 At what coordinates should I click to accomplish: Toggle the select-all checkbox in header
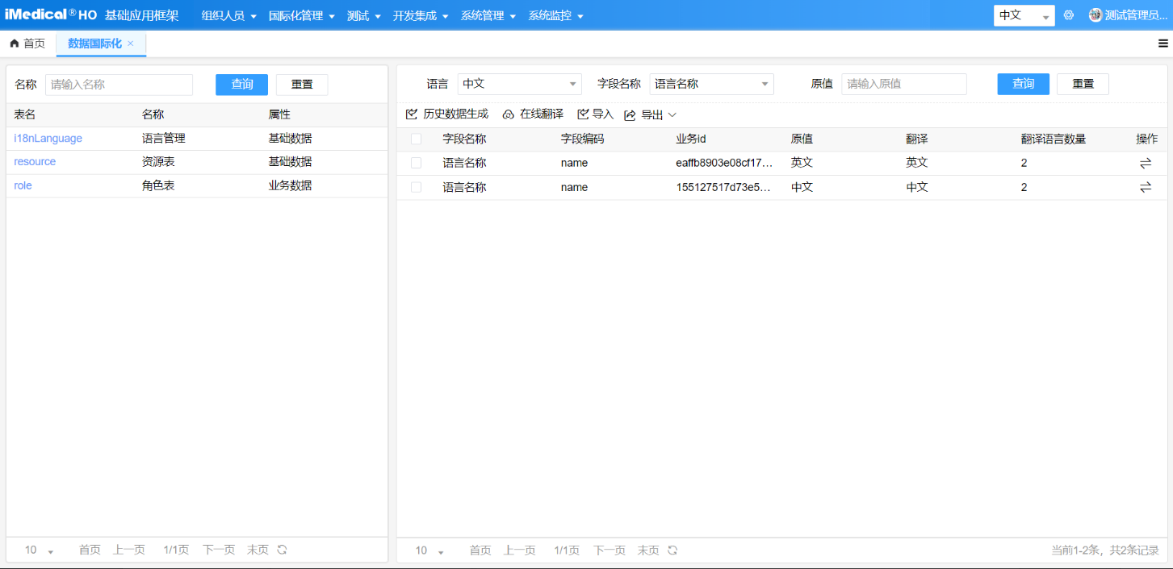click(417, 139)
